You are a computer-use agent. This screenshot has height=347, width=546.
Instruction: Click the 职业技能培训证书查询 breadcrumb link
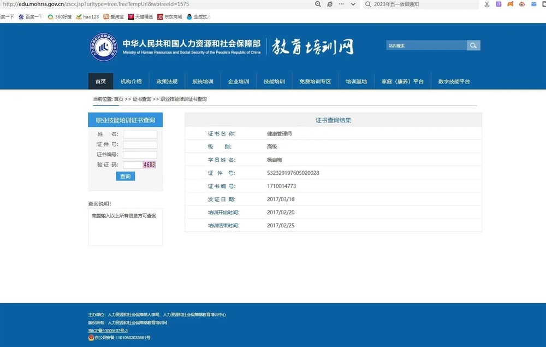[183, 99]
